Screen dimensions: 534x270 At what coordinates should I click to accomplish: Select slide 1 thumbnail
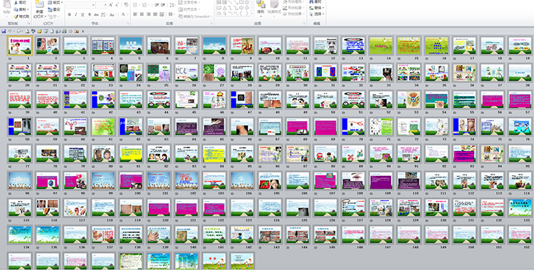20,46
